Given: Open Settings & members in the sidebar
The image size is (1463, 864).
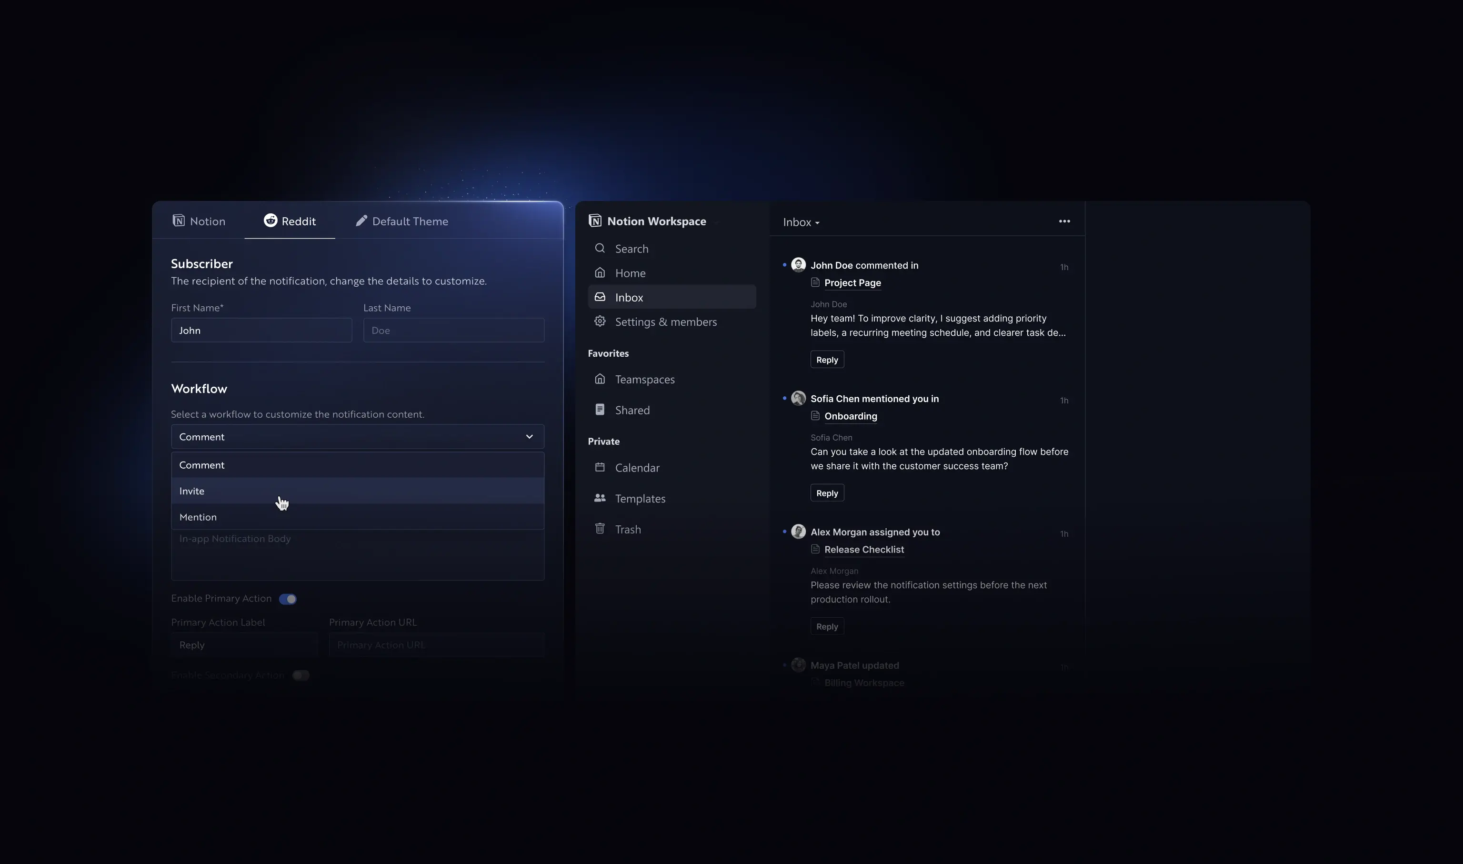Looking at the screenshot, I should click(x=672, y=322).
